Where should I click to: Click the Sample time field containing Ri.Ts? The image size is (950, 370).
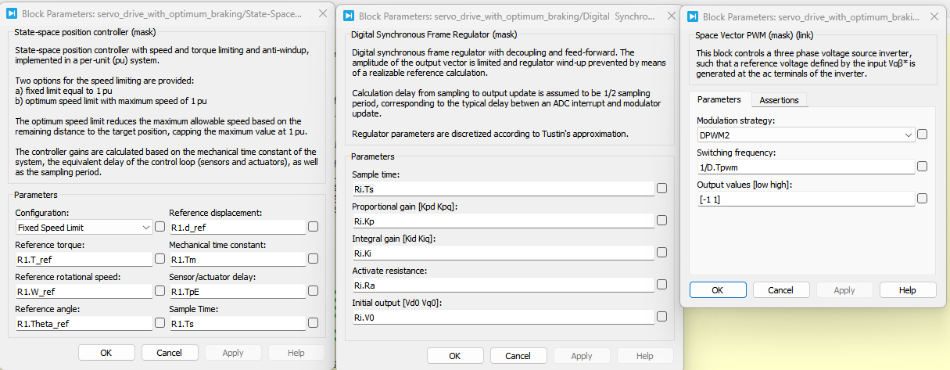pos(503,189)
